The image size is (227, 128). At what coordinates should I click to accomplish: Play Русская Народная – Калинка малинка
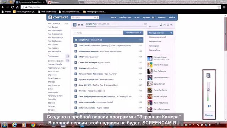76,79
